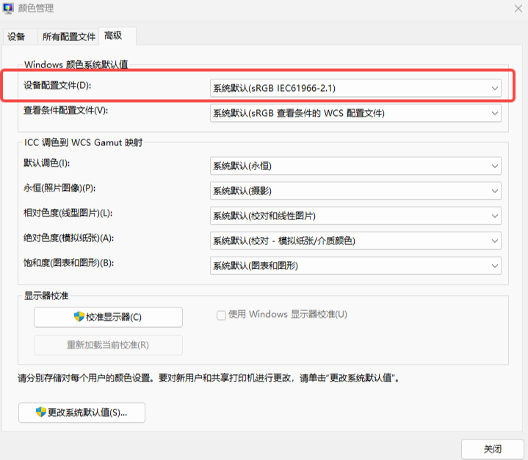Image resolution: width=528 pixels, height=460 pixels.
Task: Open the 设备配置文件 dropdown arrow
Action: pos(495,88)
